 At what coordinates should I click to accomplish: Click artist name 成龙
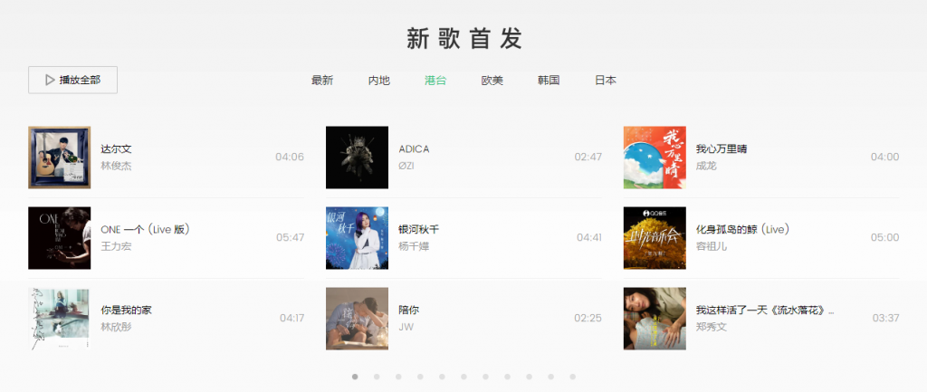click(x=706, y=166)
